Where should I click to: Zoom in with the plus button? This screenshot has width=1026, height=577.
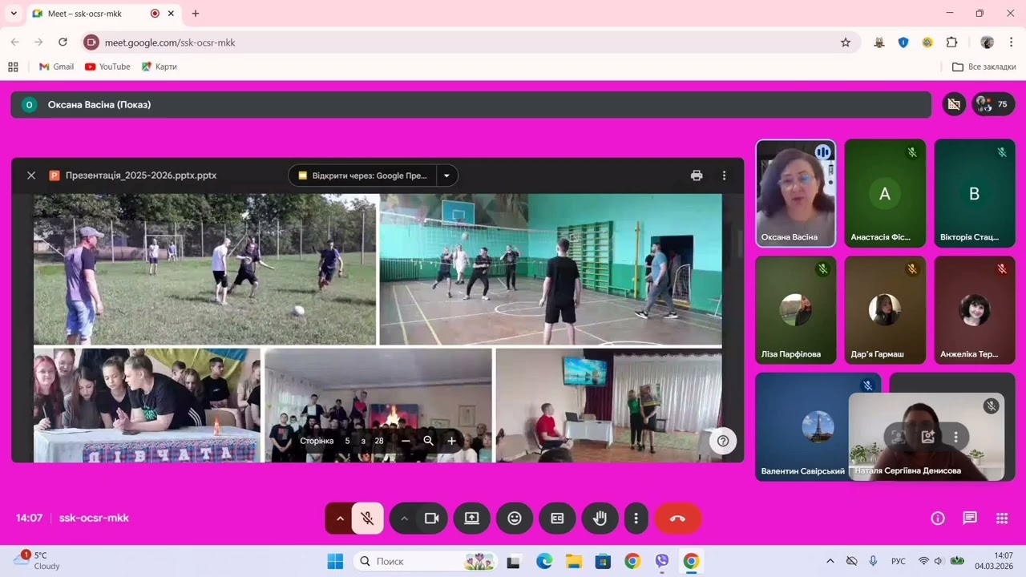451,441
